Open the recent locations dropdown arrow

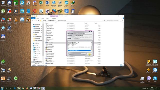[37, 20]
